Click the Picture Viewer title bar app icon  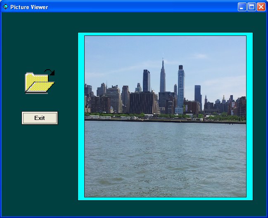click(x=5, y=7)
